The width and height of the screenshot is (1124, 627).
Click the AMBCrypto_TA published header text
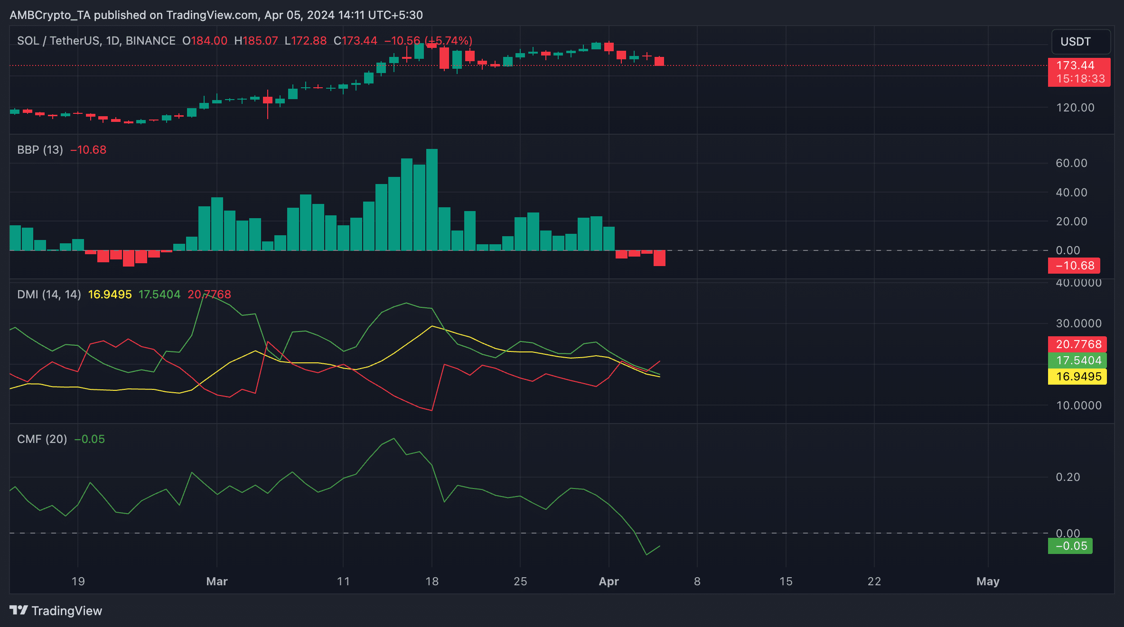click(216, 15)
